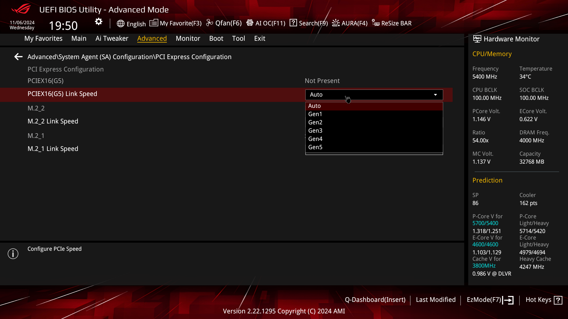The height and width of the screenshot is (319, 568).
Task: Open My Favorite(F3) list icon
Action: coord(154,23)
